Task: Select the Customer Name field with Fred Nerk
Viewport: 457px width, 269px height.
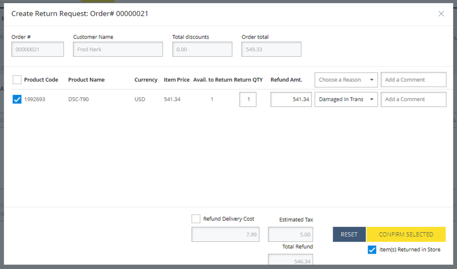Action: [118, 49]
